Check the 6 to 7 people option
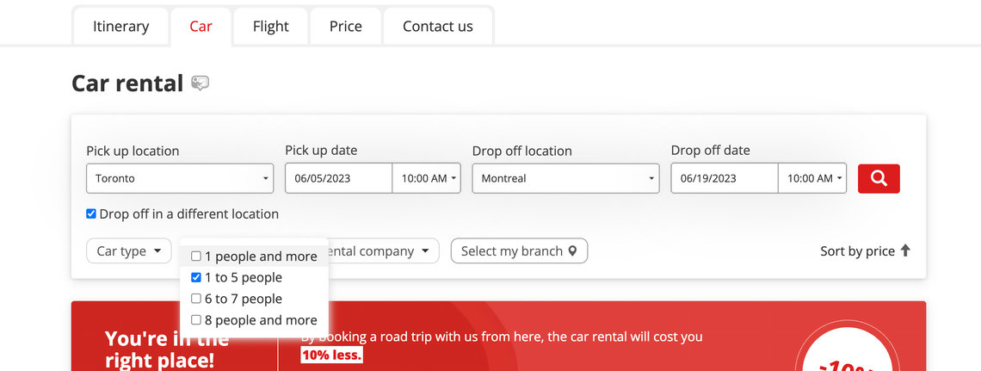The height and width of the screenshot is (371, 981). 196,299
